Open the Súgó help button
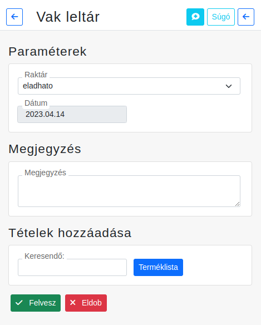The width and height of the screenshot is (261, 325). coord(221,17)
